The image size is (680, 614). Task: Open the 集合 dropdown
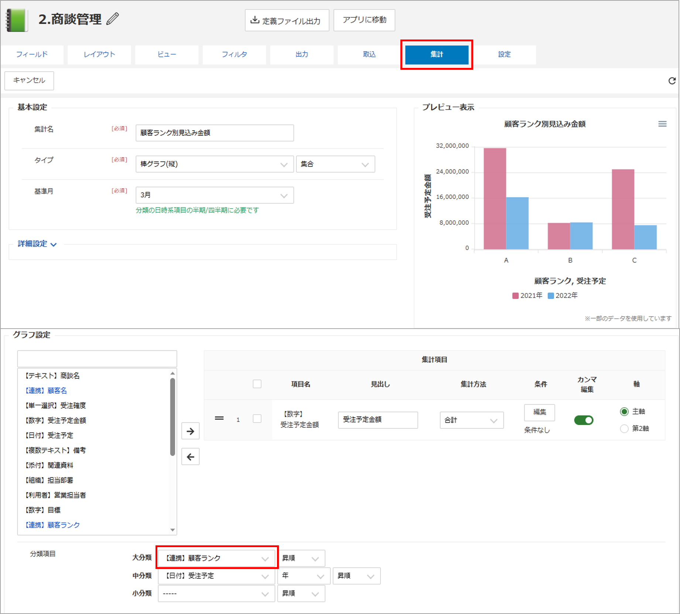click(x=335, y=164)
